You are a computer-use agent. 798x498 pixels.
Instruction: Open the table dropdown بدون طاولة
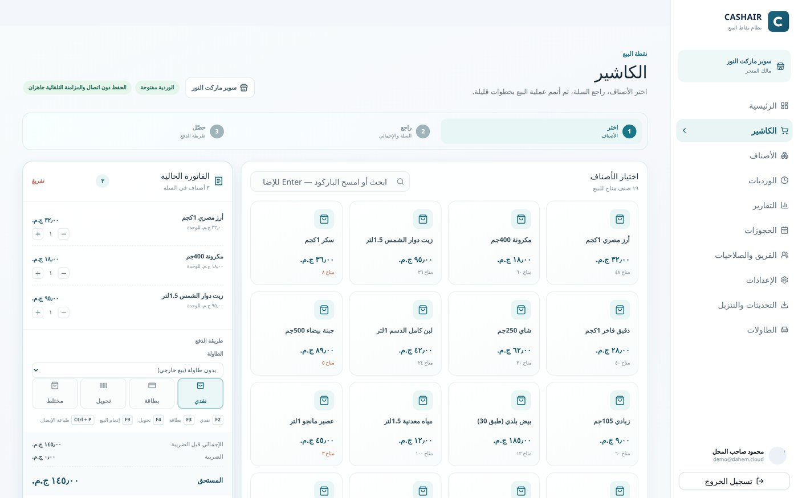pos(128,370)
